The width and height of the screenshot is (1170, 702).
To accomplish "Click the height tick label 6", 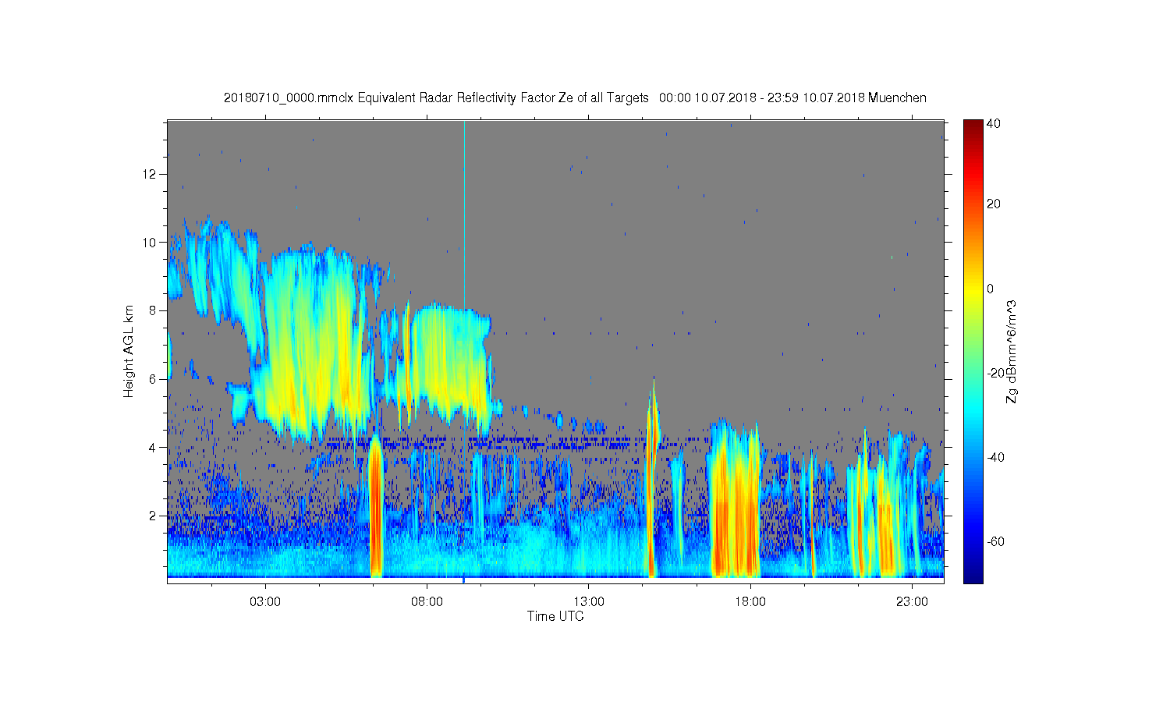I will point(153,379).
